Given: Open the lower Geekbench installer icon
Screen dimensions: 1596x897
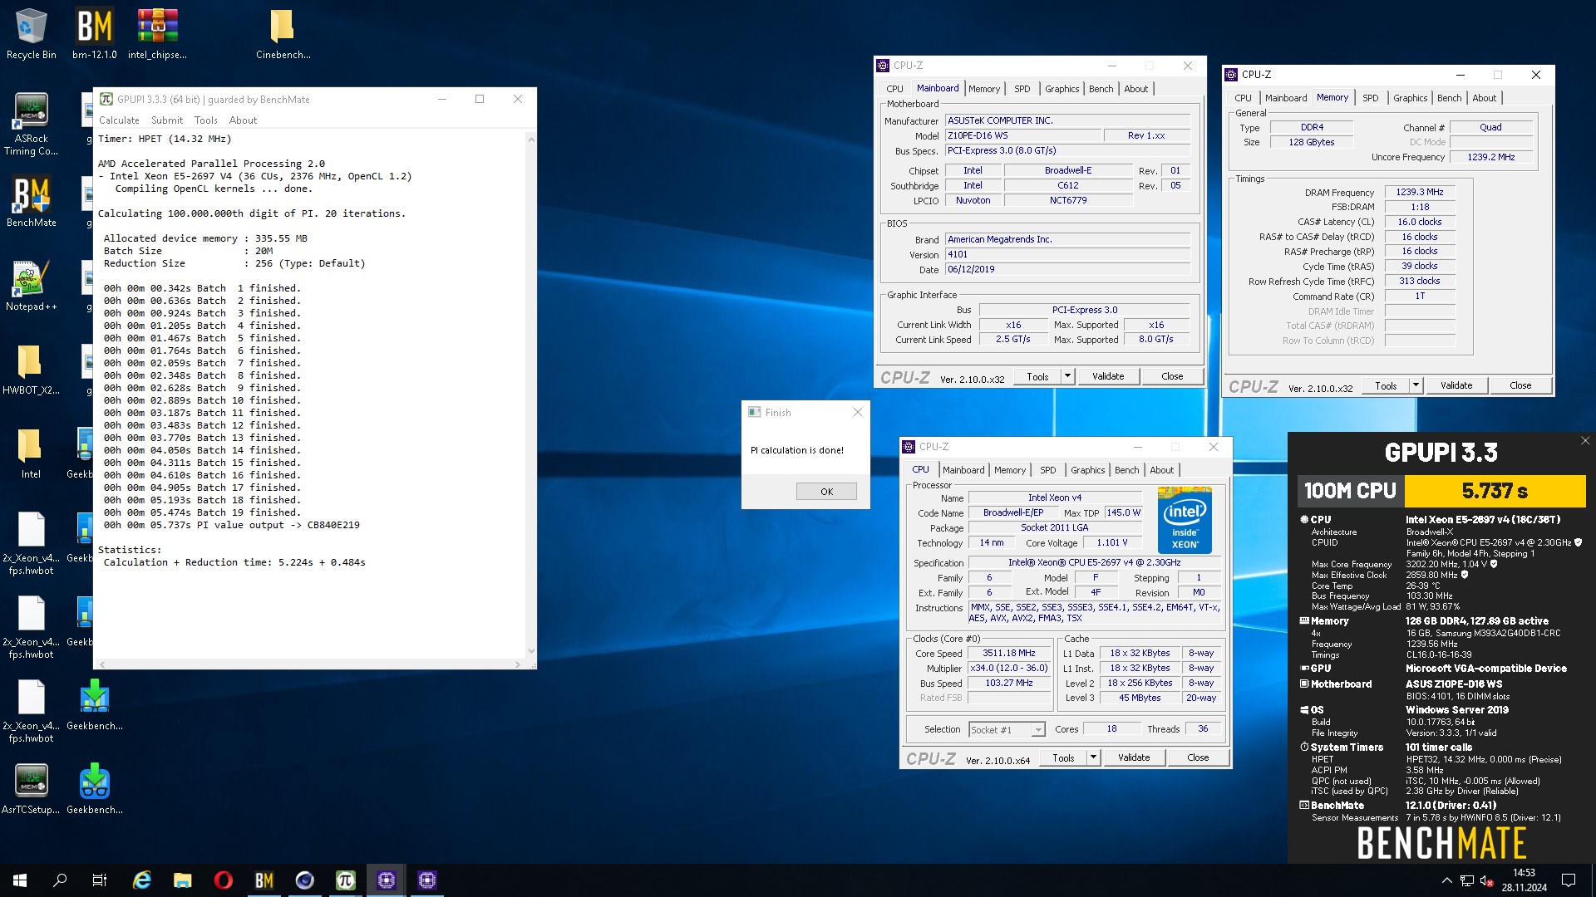Looking at the screenshot, I should point(94,789).
